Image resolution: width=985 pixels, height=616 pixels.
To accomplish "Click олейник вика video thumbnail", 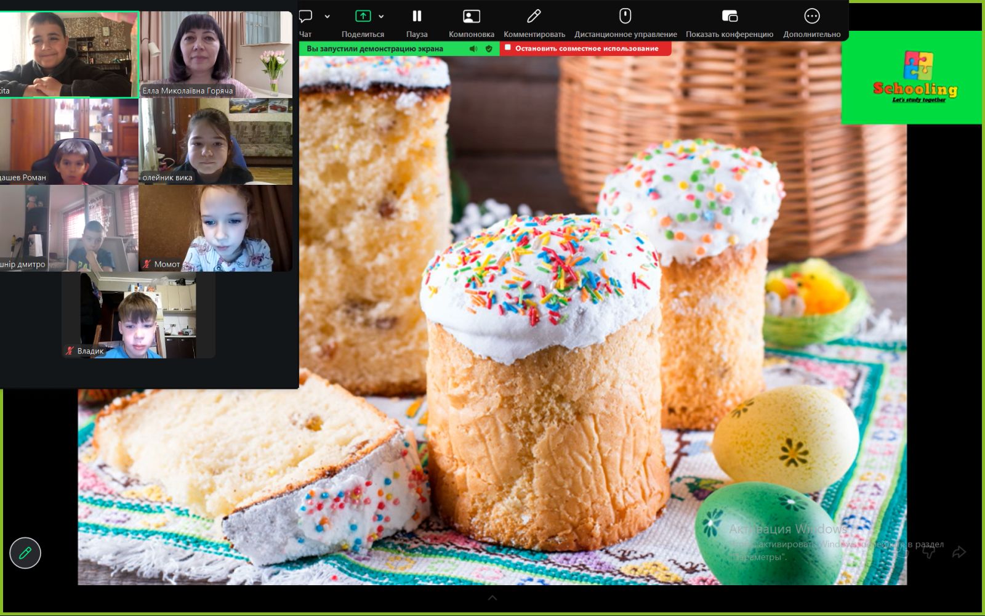I will point(216,142).
